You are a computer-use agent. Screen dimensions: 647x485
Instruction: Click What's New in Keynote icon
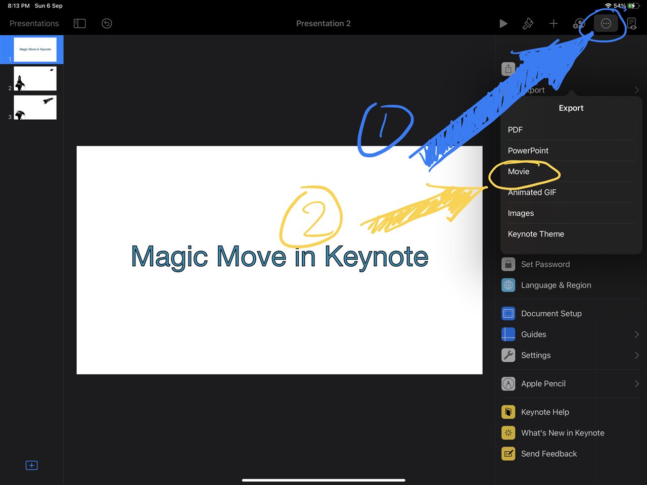click(x=508, y=432)
